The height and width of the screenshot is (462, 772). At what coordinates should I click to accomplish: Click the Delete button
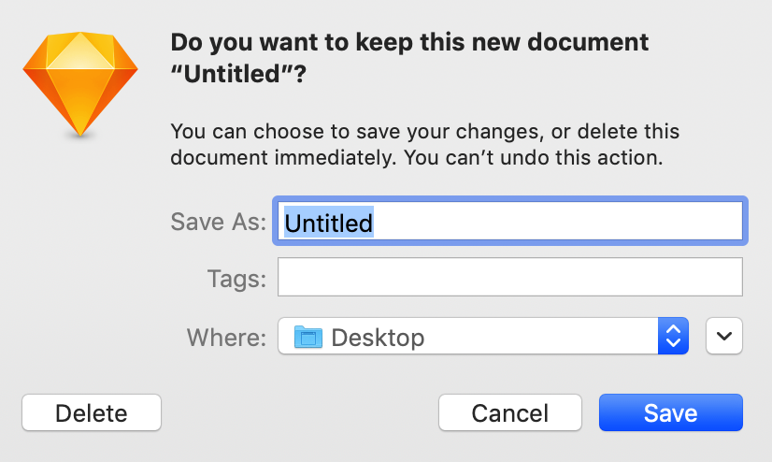pyautogui.click(x=92, y=412)
